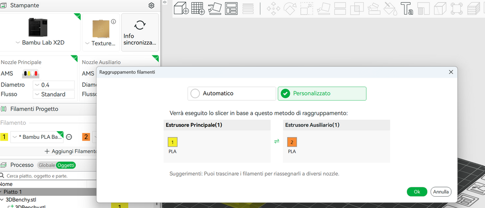Screen dimensions: 485x208
Task: Click yellow filament 1 swatch in Estrusore Principale
Action: pyautogui.click(x=172, y=142)
